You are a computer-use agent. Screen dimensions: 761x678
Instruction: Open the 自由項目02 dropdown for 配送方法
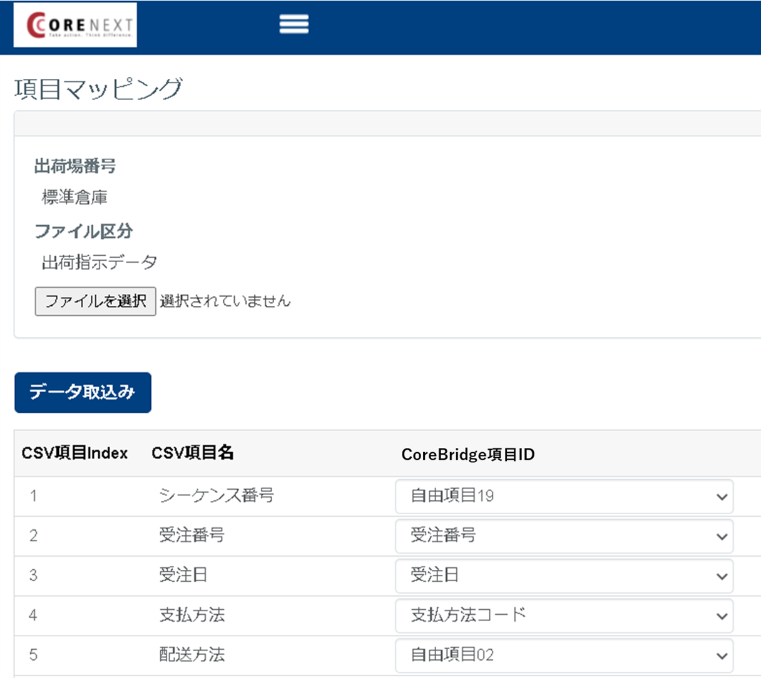[563, 655]
